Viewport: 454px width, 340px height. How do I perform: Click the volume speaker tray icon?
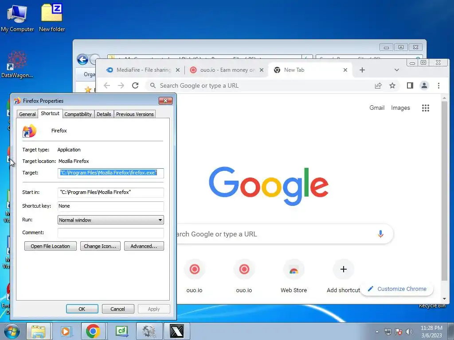click(409, 332)
